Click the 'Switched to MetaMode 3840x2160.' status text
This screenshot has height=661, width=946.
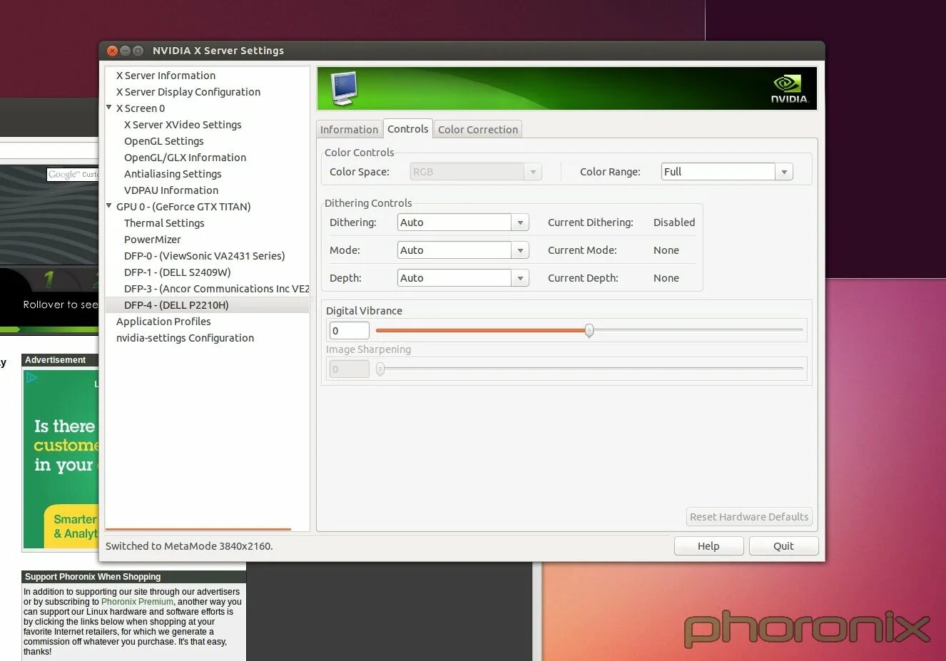pos(189,546)
